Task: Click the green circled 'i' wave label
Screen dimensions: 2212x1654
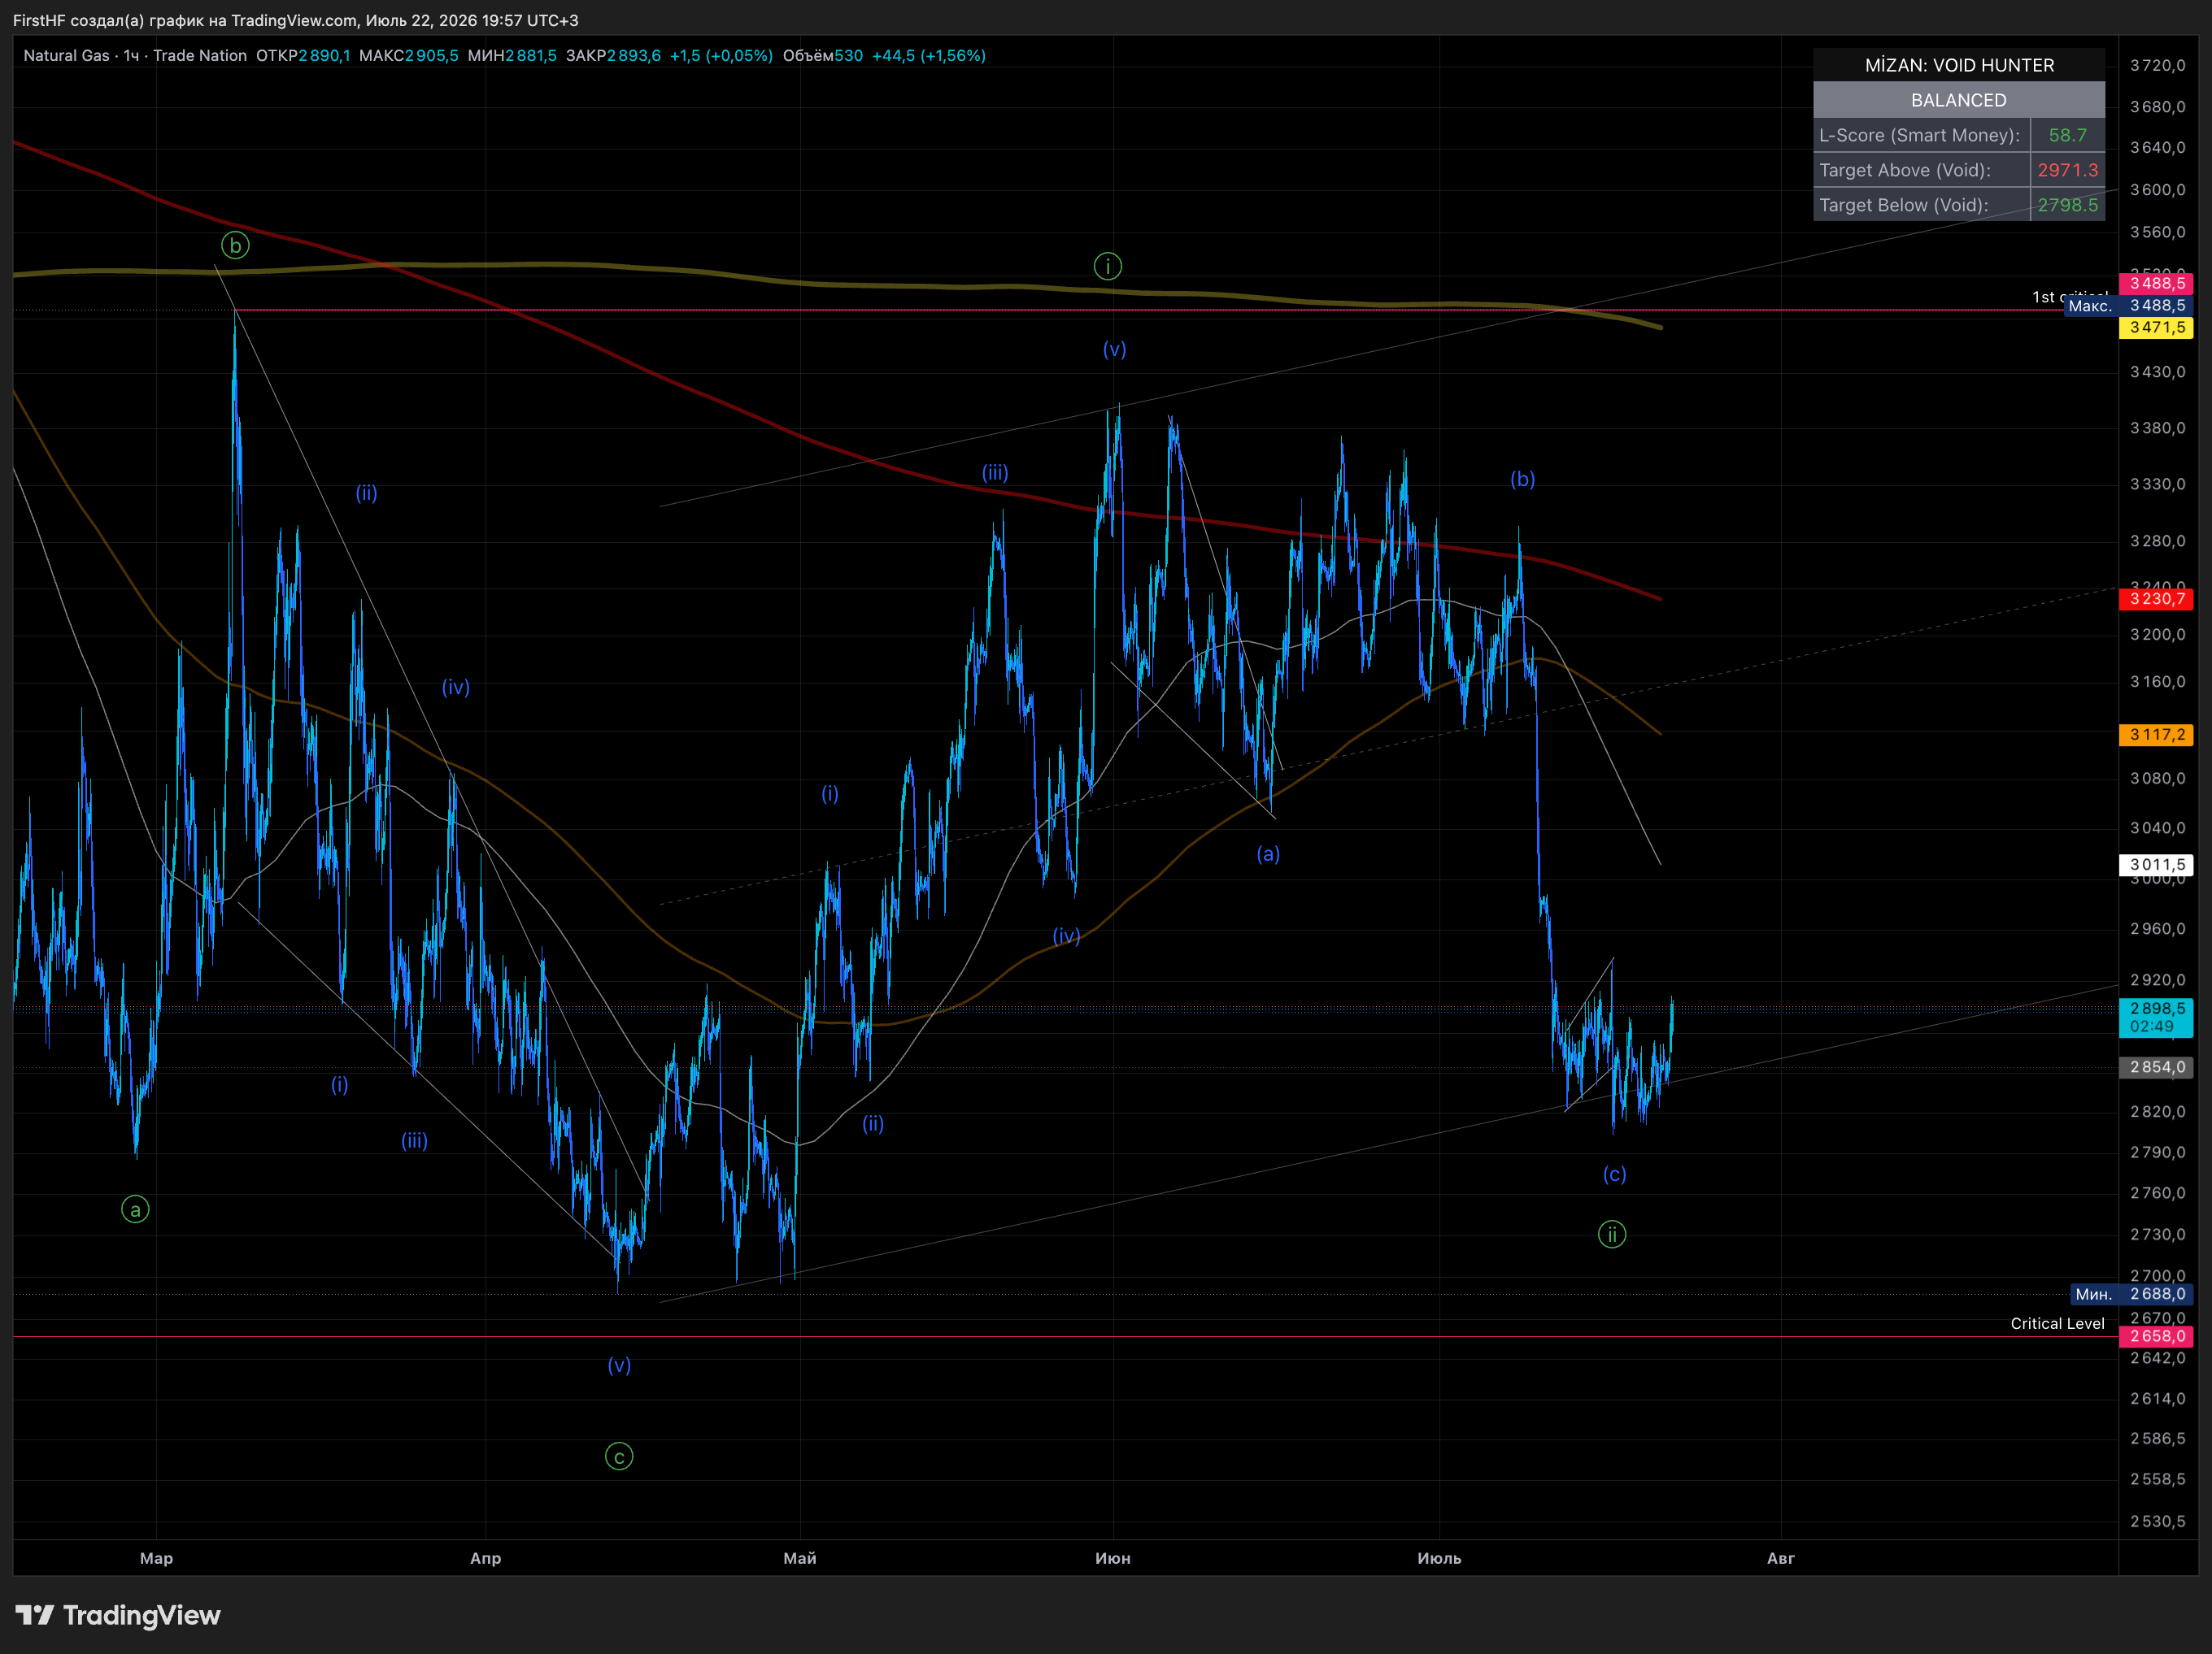Action: tap(1107, 266)
